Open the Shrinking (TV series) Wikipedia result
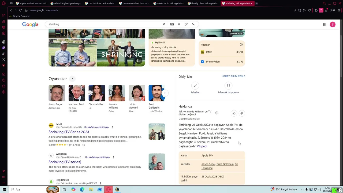Image resolution: width=343 pixels, height=193 pixels. coord(65,162)
